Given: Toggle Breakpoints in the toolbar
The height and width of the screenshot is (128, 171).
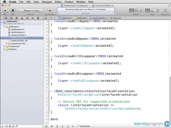Looking at the screenshot, I should pos(50,11).
